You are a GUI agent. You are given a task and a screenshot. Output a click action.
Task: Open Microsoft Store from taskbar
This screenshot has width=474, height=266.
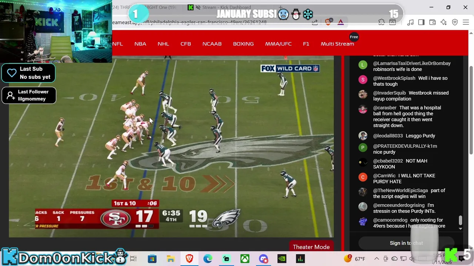(x=152, y=259)
